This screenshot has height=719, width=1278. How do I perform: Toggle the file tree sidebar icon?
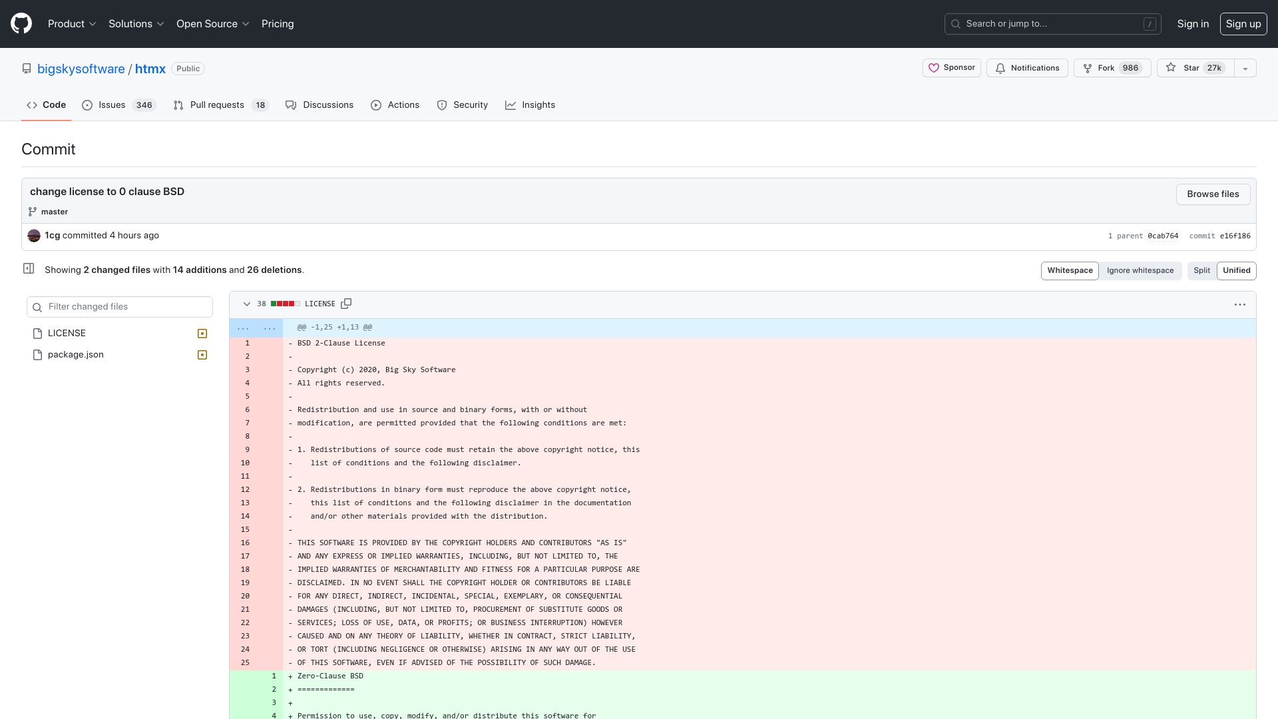[29, 268]
